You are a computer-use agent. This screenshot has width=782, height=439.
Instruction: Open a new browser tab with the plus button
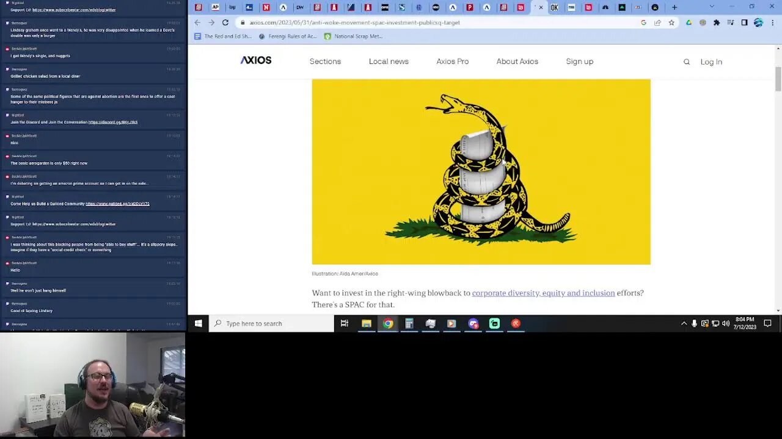674,7
